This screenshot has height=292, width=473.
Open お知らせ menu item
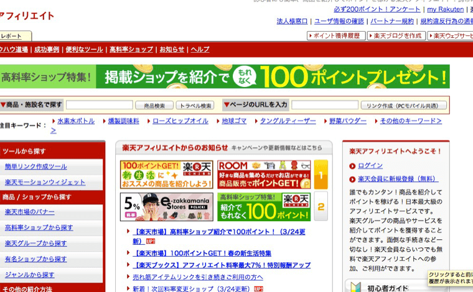pos(172,49)
